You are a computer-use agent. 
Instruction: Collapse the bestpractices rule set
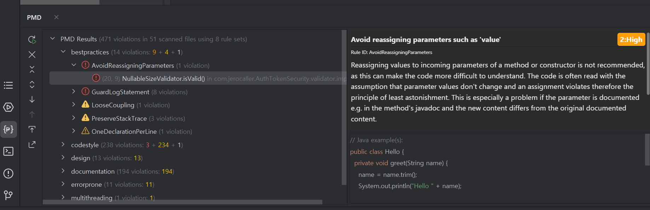(x=63, y=52)
